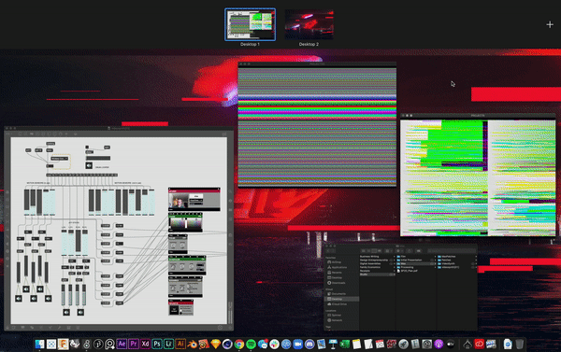Open Adobe XD in the dock
The width and height of the screenshot is (561, 352).
pyautogui.click(x=145, y=344)
